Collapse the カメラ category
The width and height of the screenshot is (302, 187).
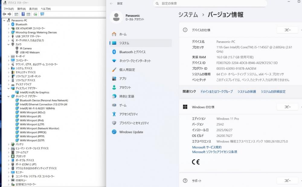(8, 44)
